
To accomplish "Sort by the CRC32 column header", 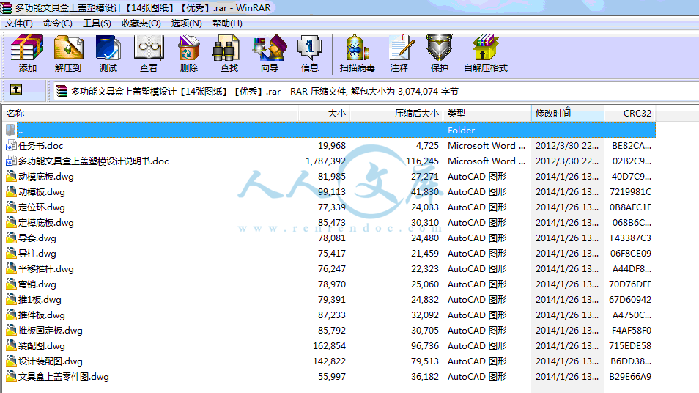I will pyautogui.click(x=630, y=114).
